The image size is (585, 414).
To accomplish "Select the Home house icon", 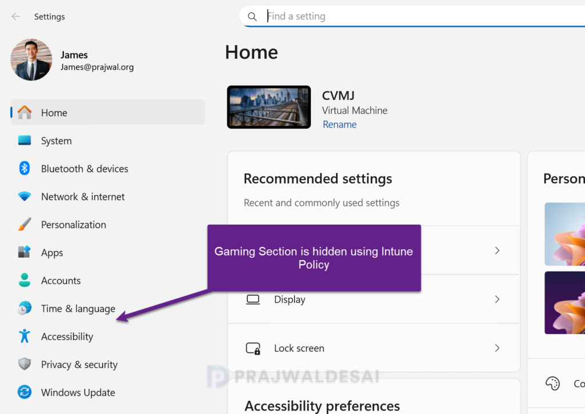I will tap(25, 113).
